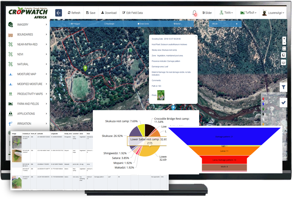Screen dimensions: 292x199
Task: Toggle fullscreen map view
Action: (284, 48)
